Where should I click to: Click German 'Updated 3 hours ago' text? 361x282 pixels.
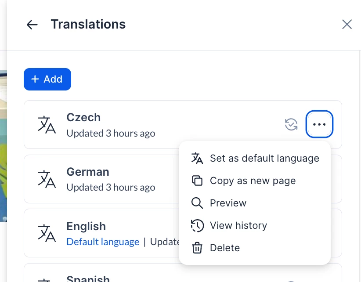[x=111, y=188]
